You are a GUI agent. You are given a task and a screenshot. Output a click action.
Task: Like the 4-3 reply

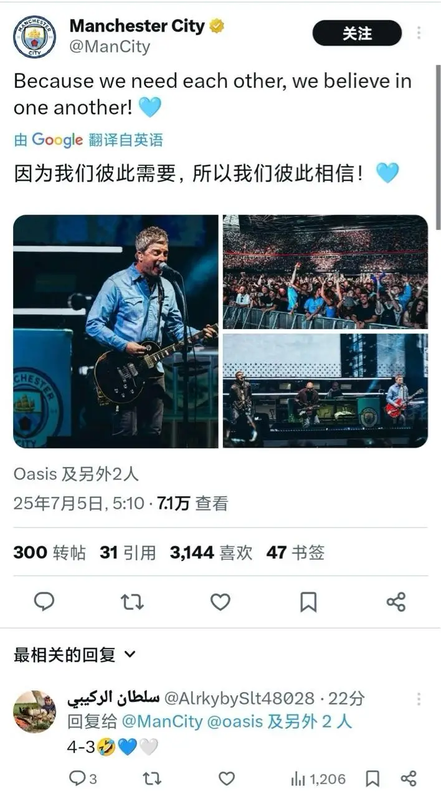tap(227, 778)
